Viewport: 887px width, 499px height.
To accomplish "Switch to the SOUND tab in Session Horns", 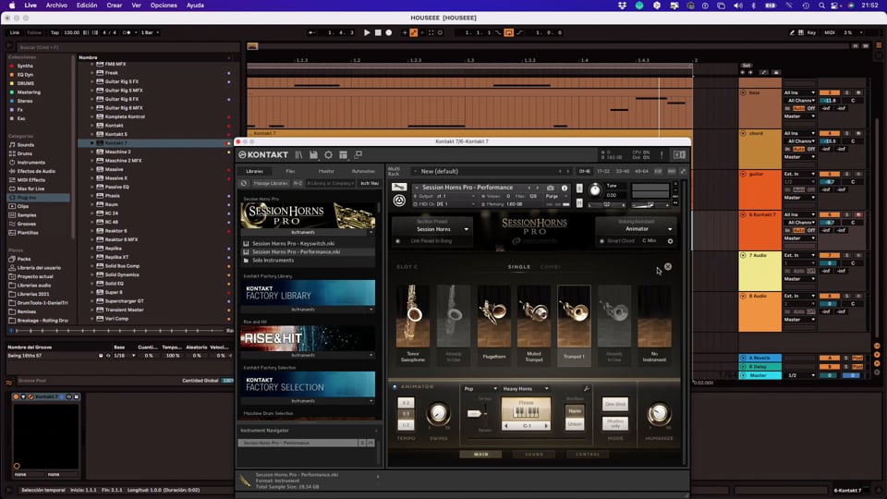I will (x=534, y=455).
